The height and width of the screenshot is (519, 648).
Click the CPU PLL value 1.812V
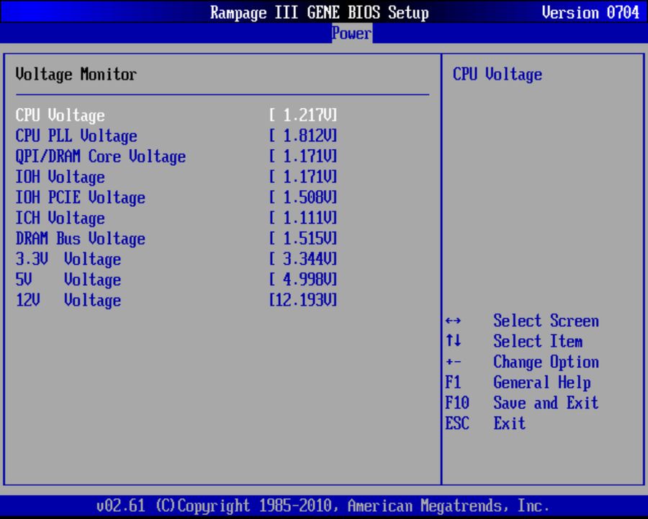[x=303, y=136]
